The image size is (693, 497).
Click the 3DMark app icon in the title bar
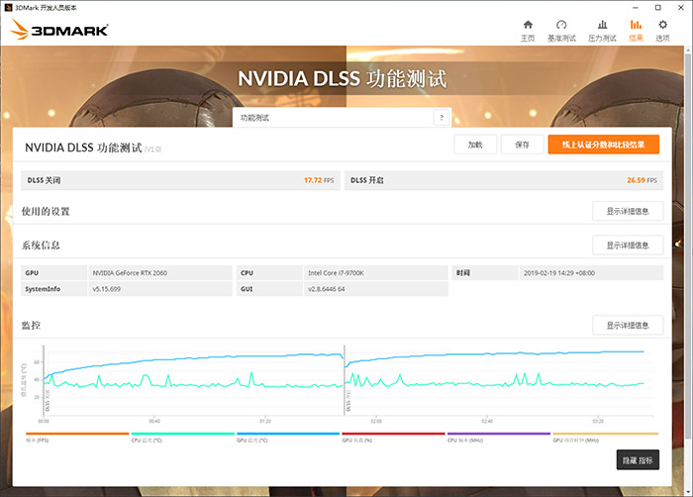[x=8, y=8]
